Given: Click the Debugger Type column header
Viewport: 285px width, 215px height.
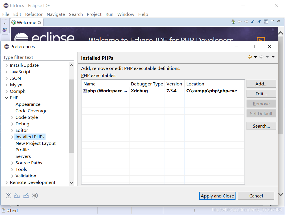Looking at the screenshot, I should [147, 84].
